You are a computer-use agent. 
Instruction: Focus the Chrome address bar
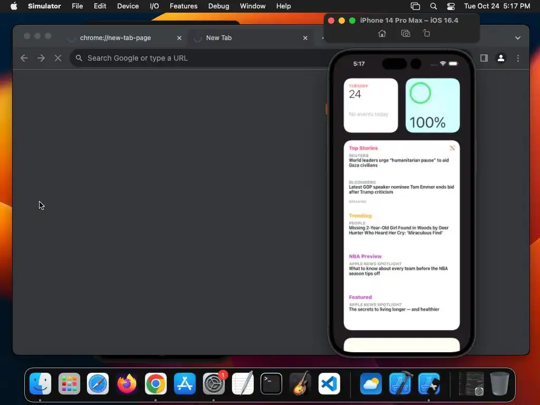click(200, 58)
